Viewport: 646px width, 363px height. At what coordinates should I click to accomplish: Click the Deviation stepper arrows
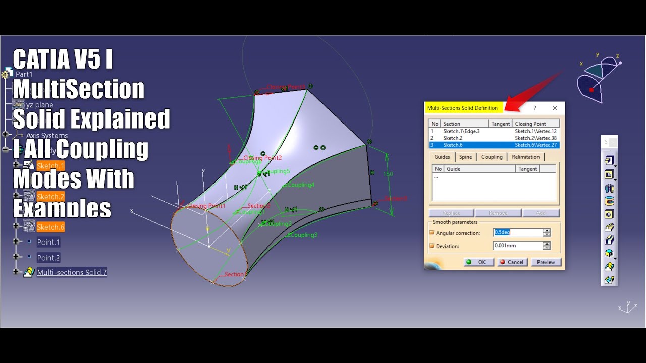(547, 246)
